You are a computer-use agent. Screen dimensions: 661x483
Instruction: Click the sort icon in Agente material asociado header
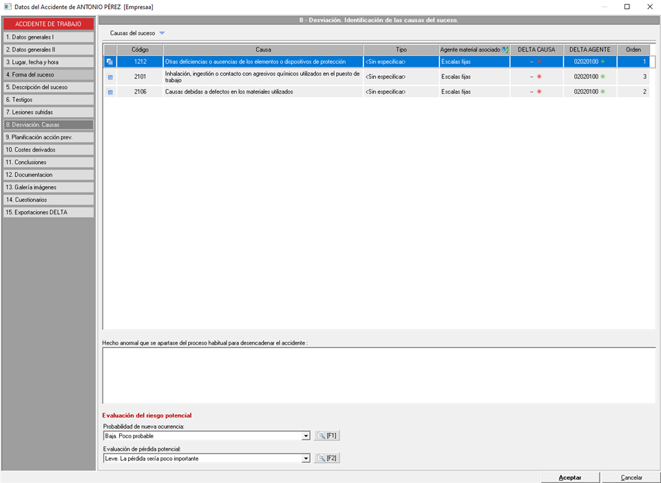click(505, 50)
